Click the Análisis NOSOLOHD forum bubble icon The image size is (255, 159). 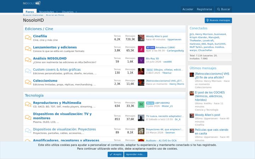coord(28,60)
